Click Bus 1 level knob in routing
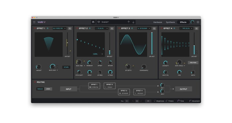This screenshot has width=232, height=123. click(x=162, y=85)
